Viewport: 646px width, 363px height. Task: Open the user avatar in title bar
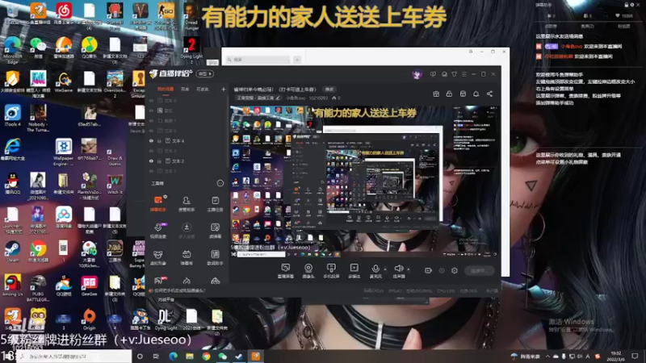[417, 74]
